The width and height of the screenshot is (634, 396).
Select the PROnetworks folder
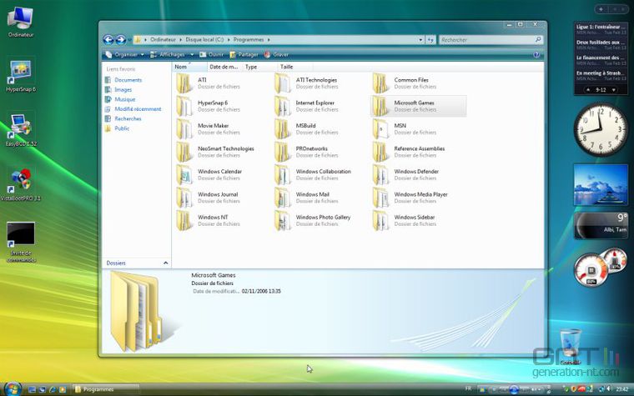click(305, 152)
